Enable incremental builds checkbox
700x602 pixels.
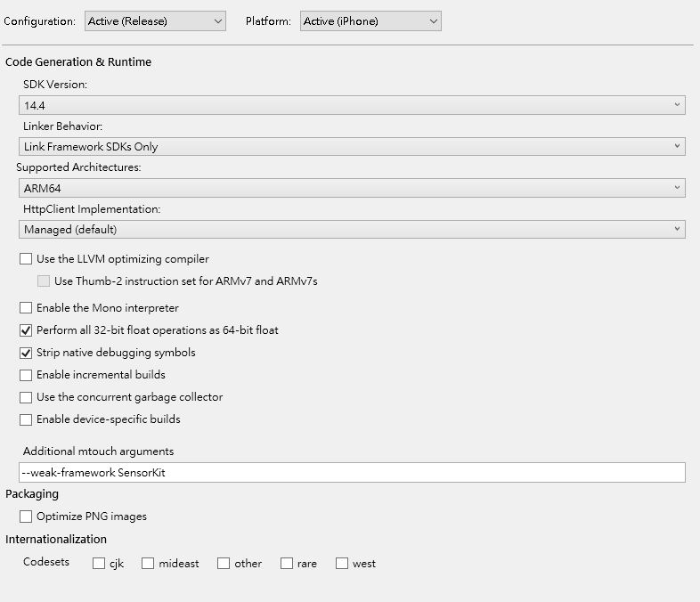[x=26, y=375]
